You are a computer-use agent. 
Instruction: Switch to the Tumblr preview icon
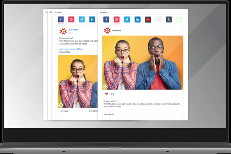(x=169, y=20)
